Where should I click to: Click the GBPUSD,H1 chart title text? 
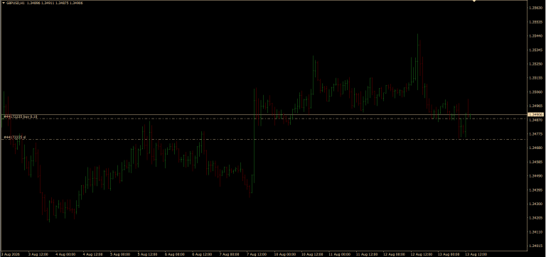click(16, 3)
